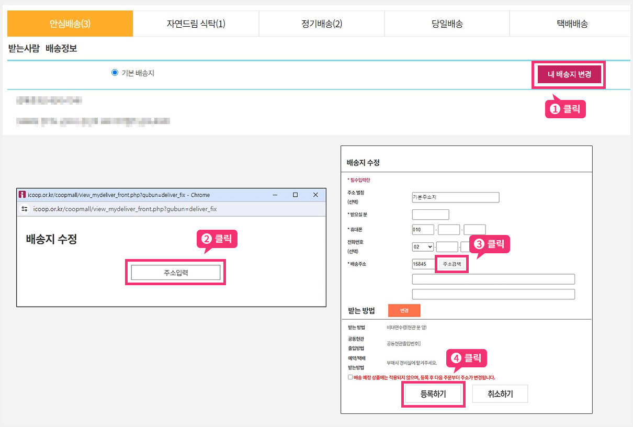The height and width of the screenshot is (427, 633).
Task: Open the 02 area code dropdown
Action: (x=423, y=246)
